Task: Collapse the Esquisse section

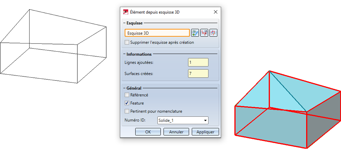Action: click(x=124, y=23)
